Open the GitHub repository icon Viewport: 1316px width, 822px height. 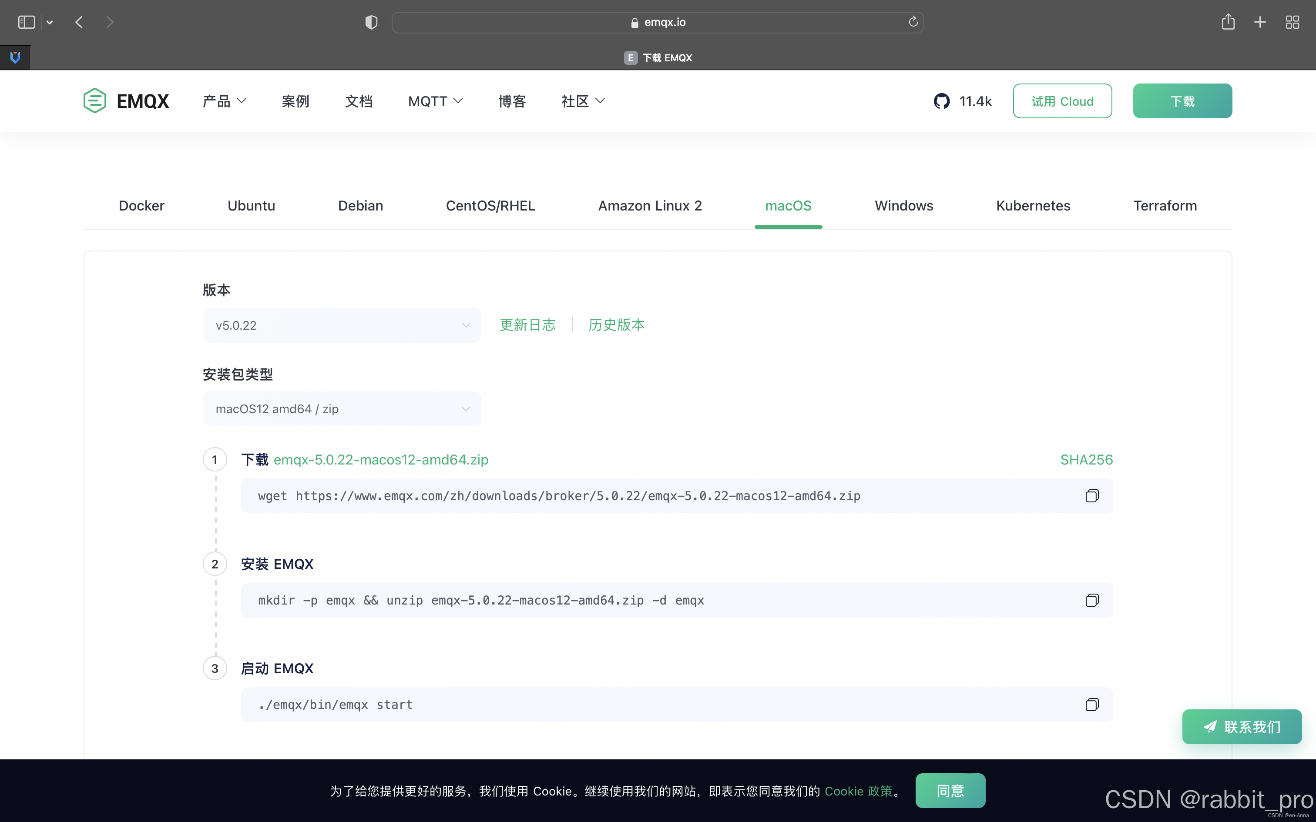942,101
